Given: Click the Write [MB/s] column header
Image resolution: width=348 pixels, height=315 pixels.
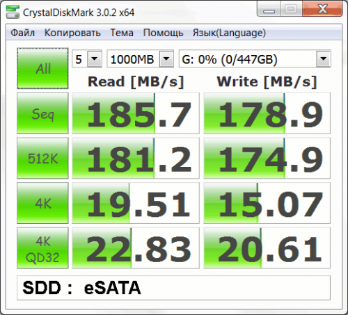Looking at the screenshot, I should [x=267, y=82].
